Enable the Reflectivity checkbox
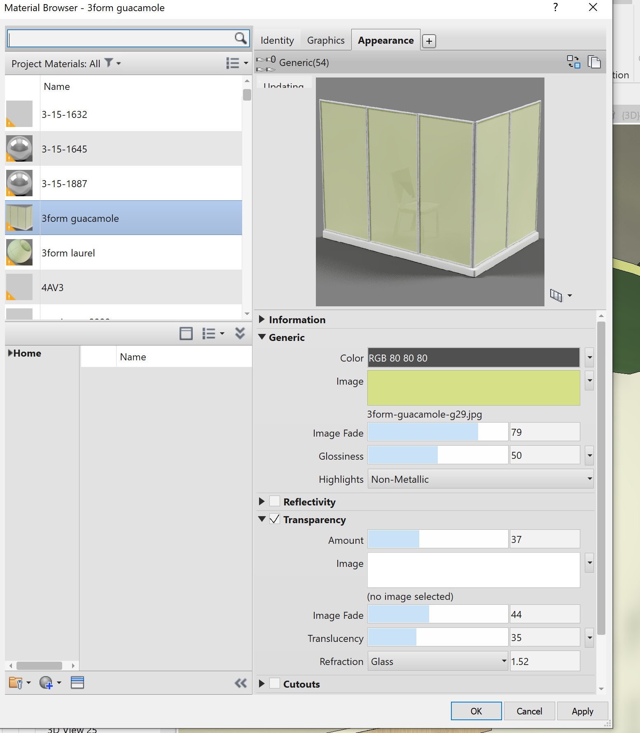Image resolution: width=640 pixels, height=733 pixels. point(275,501)
